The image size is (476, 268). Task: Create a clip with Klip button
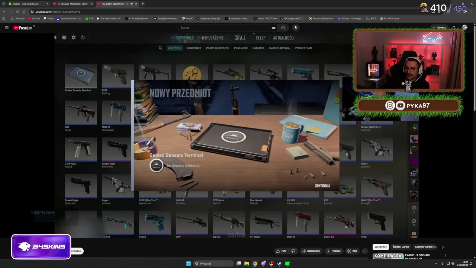pyautogui.click(x=352, y=251)
